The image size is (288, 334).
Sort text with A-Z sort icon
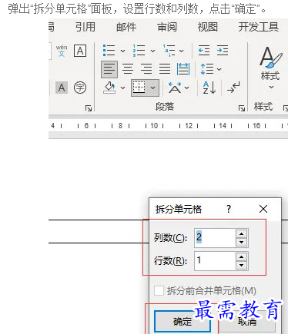(209, 88)
